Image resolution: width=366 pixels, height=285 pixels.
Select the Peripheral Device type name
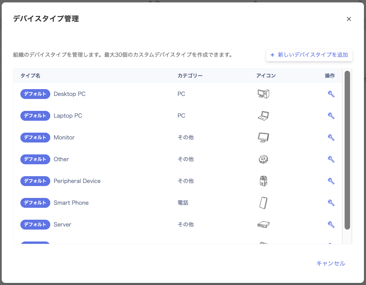(77, 181)
